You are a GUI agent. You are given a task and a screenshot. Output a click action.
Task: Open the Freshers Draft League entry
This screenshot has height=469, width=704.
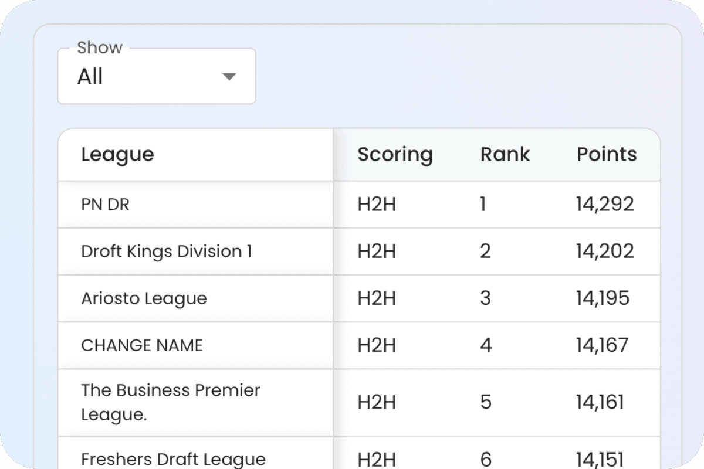click(x=173, y=459)
